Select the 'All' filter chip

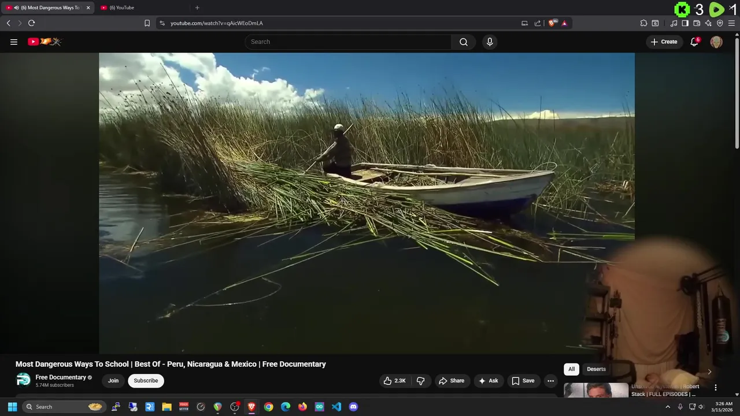[571, 369]
